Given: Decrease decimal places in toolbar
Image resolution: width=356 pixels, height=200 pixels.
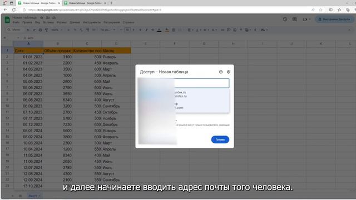Looking at the screenshot, I should click(81, 30).
